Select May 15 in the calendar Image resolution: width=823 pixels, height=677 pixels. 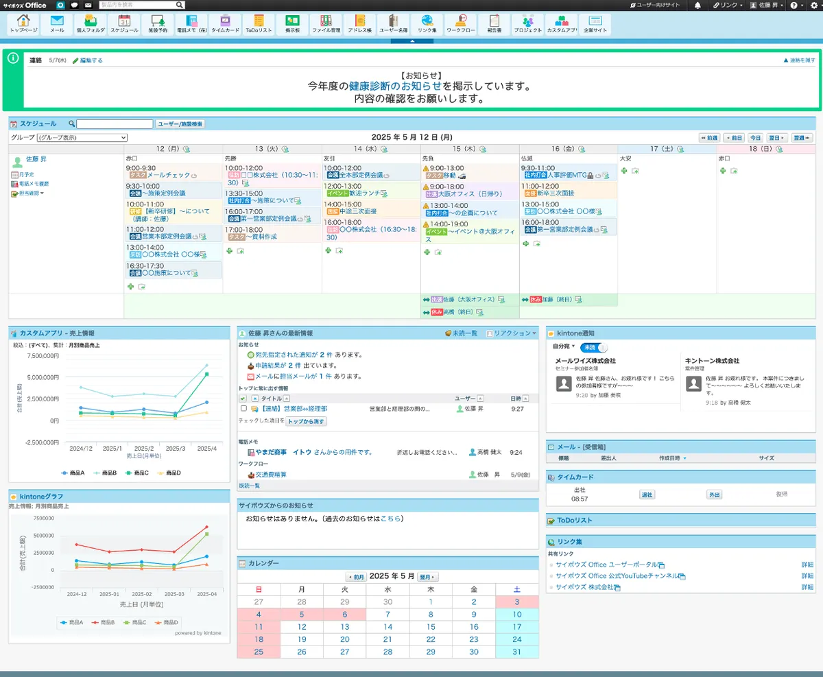pyautogui.click(x=431, y=626)
